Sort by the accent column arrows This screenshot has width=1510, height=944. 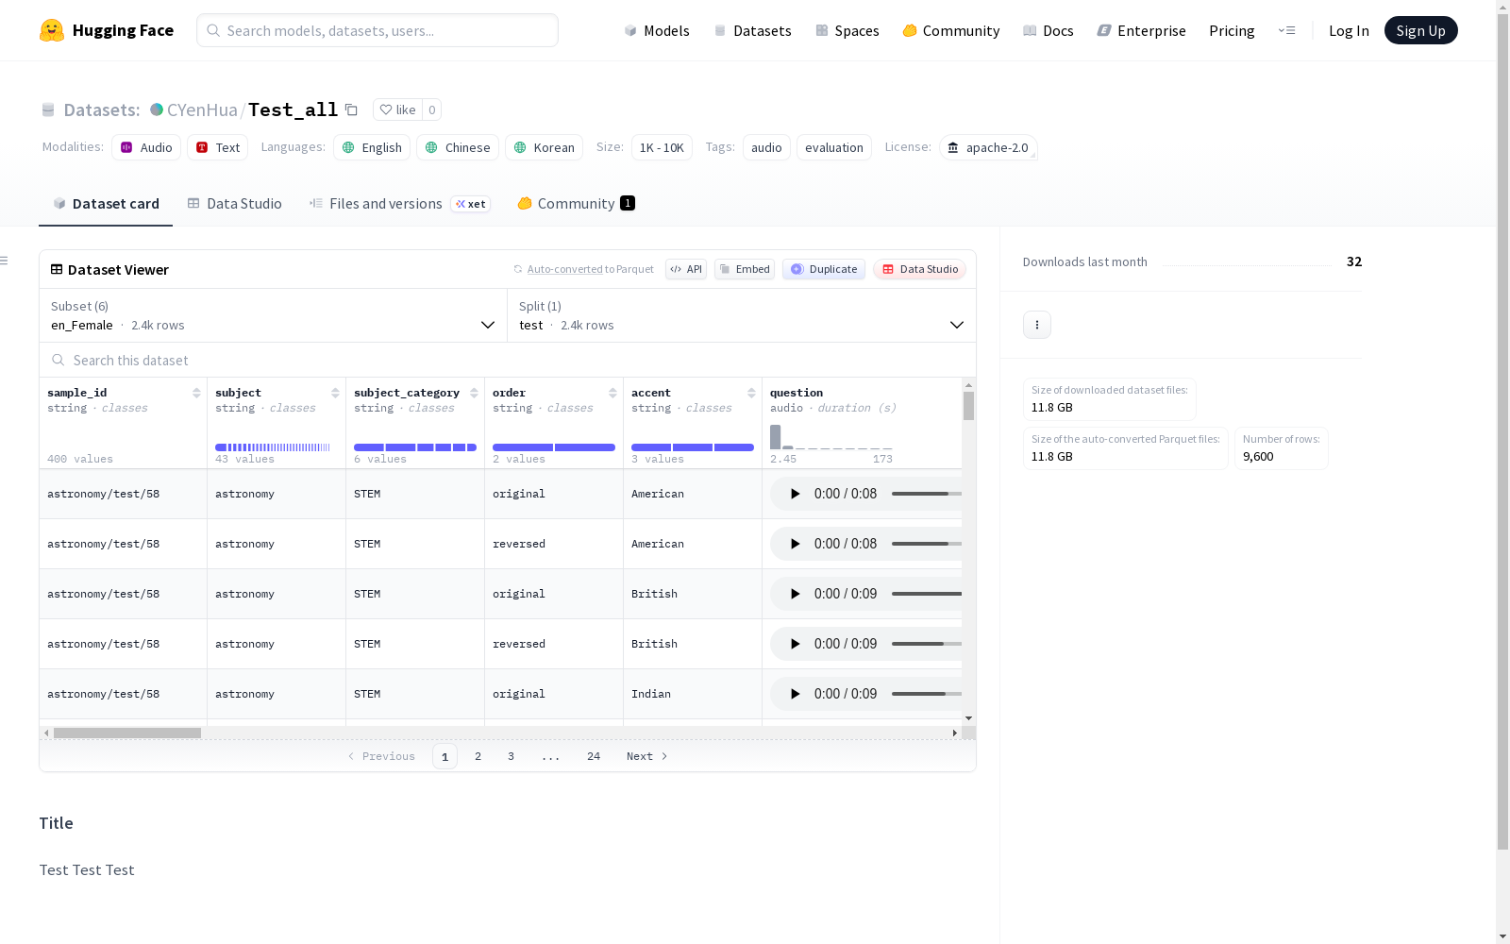tap(751, 393)
